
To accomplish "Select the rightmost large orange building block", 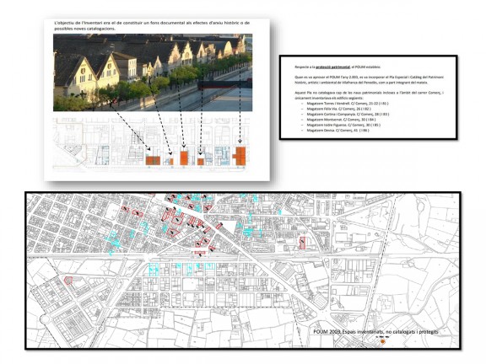I will [240, 156].
